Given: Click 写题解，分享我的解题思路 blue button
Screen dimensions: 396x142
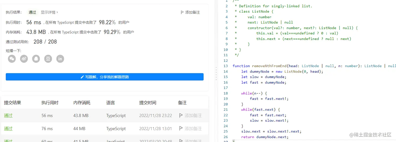Looking at the screenshot, I should [x=104, y=77].
